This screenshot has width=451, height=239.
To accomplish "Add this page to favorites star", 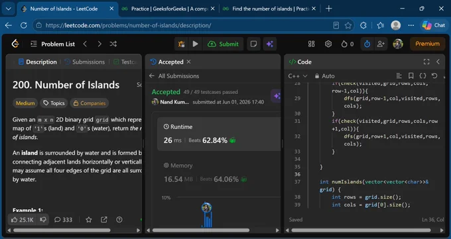I will (x=348, y=25).
